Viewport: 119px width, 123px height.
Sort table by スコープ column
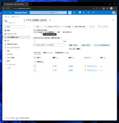[x=88, y=58]
